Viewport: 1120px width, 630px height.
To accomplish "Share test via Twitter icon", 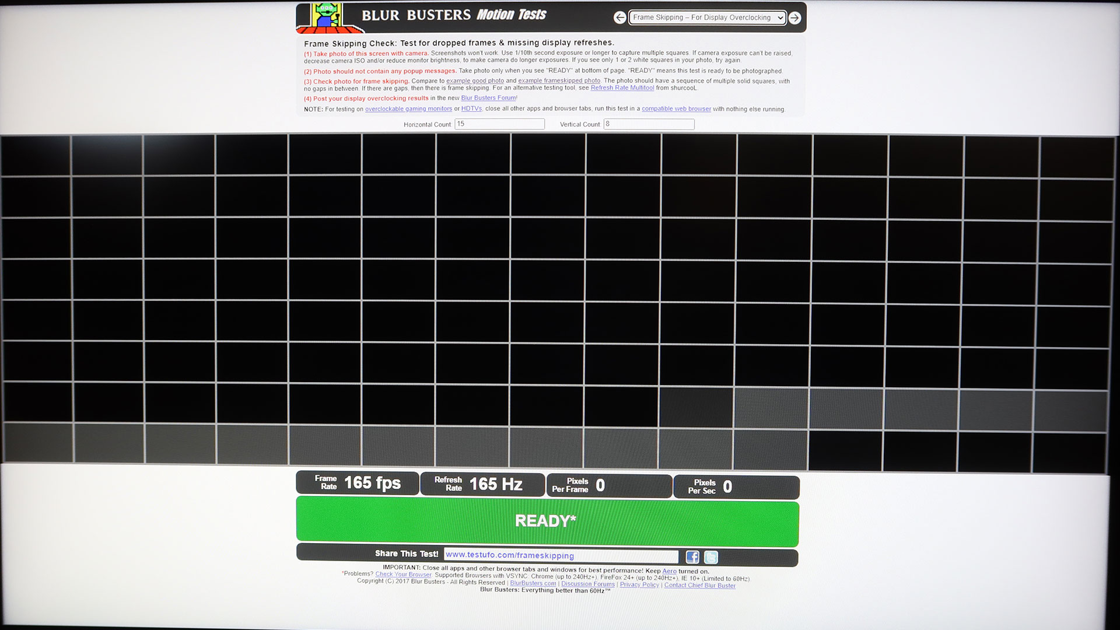I will pyautogui.click(x=711, y=557).
